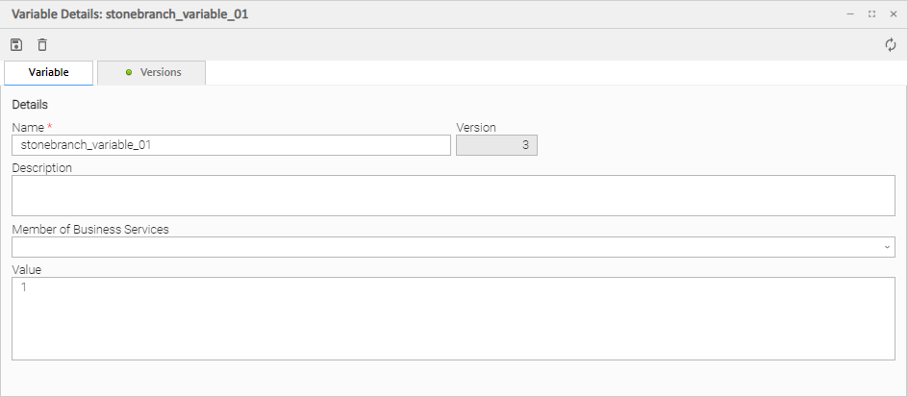Image resolution: width=908 pixels, height=397 pixels.
Task: Expand Member of Business Services dropdown arrow
Action: tap(886, 247)
